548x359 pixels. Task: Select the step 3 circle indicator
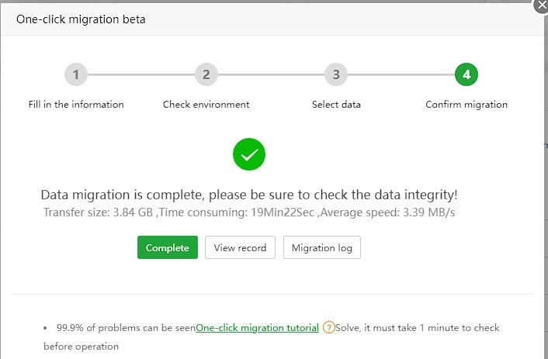click(x=336, y=74)
